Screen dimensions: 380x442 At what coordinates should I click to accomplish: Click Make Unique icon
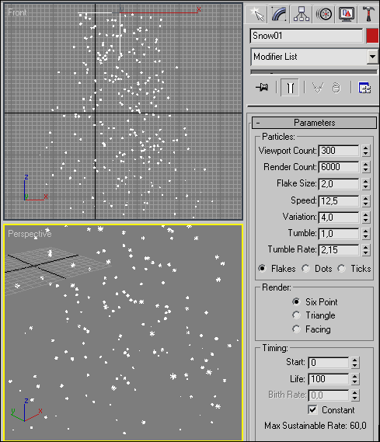point(318,88)
